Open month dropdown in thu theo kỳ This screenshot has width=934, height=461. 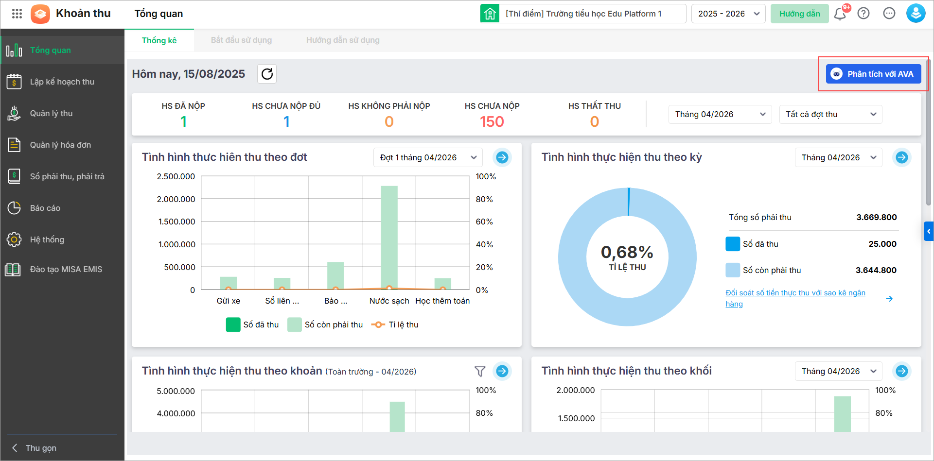(x=838, y=157)
